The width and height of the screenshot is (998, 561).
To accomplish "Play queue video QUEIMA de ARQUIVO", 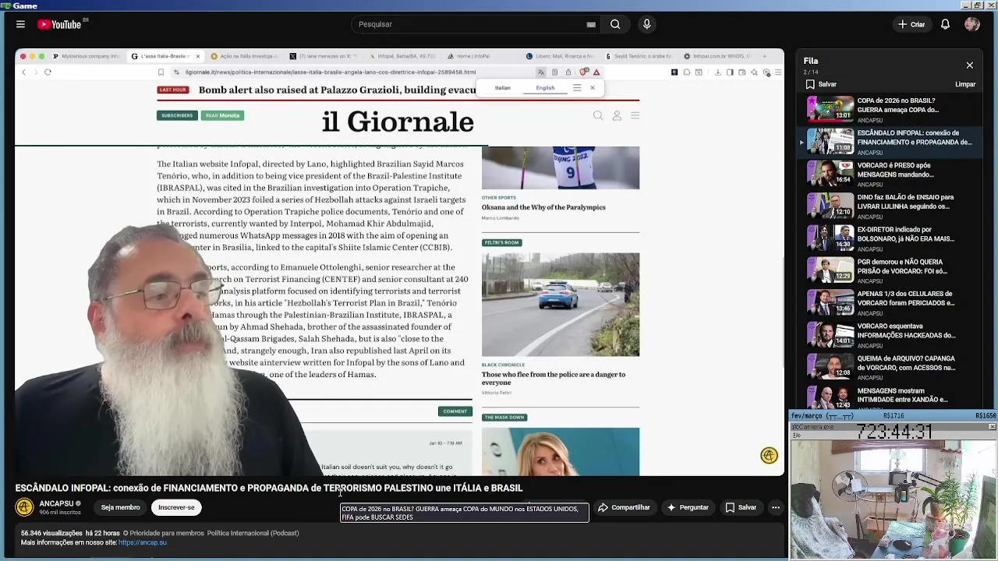I will 891,367.
